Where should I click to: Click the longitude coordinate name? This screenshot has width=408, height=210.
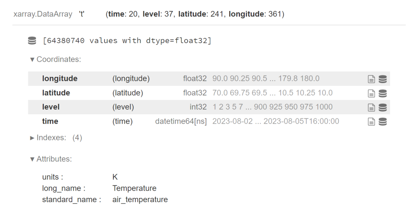[x=60, y=79]
